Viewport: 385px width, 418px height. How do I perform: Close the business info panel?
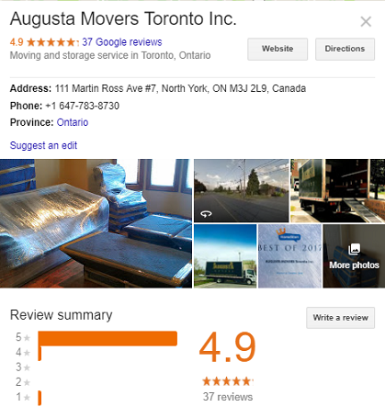tap(366, 22)
